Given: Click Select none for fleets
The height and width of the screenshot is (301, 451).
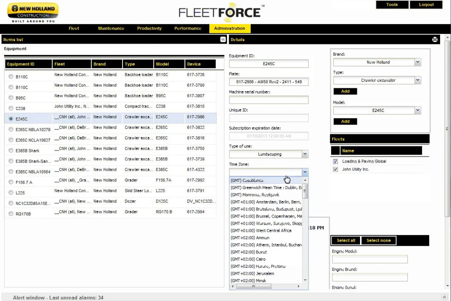Looking at the screenshot, I should click(379, 240).
